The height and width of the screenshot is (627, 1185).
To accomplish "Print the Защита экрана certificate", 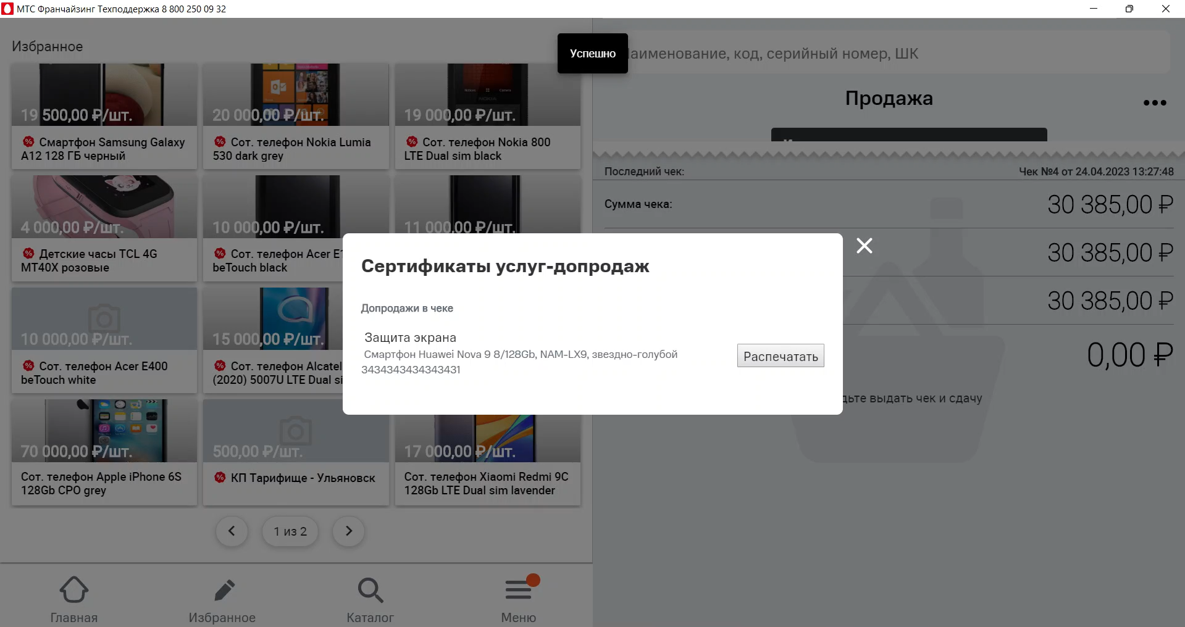I will [781, 356].
